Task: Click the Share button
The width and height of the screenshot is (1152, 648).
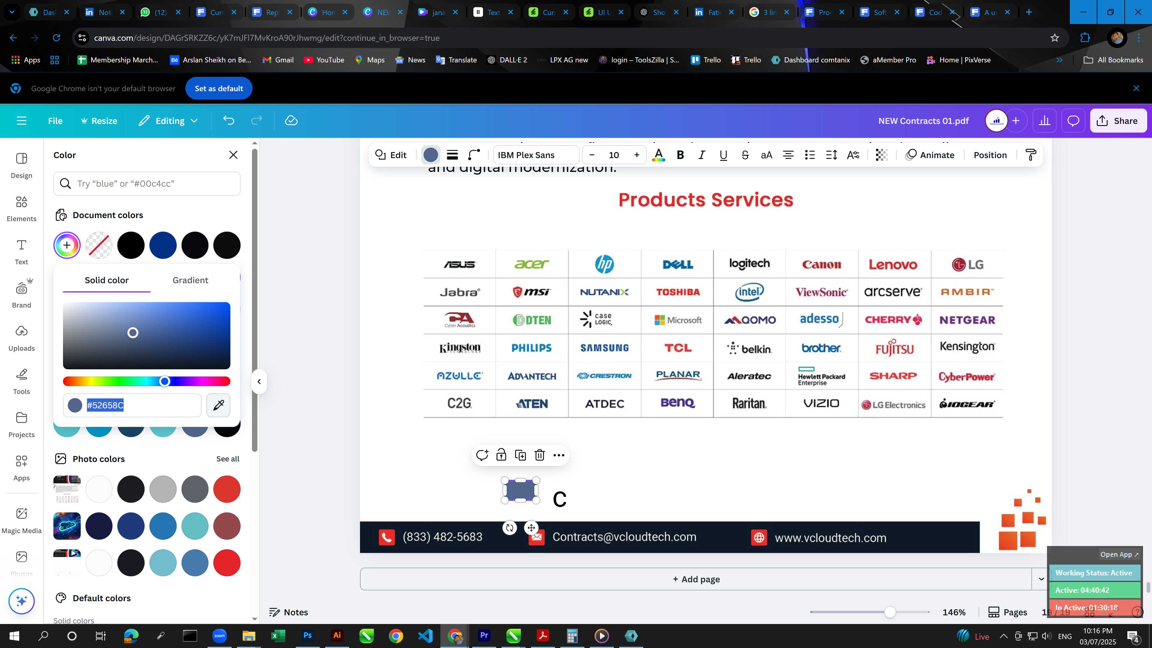Action: (1117, 121)
